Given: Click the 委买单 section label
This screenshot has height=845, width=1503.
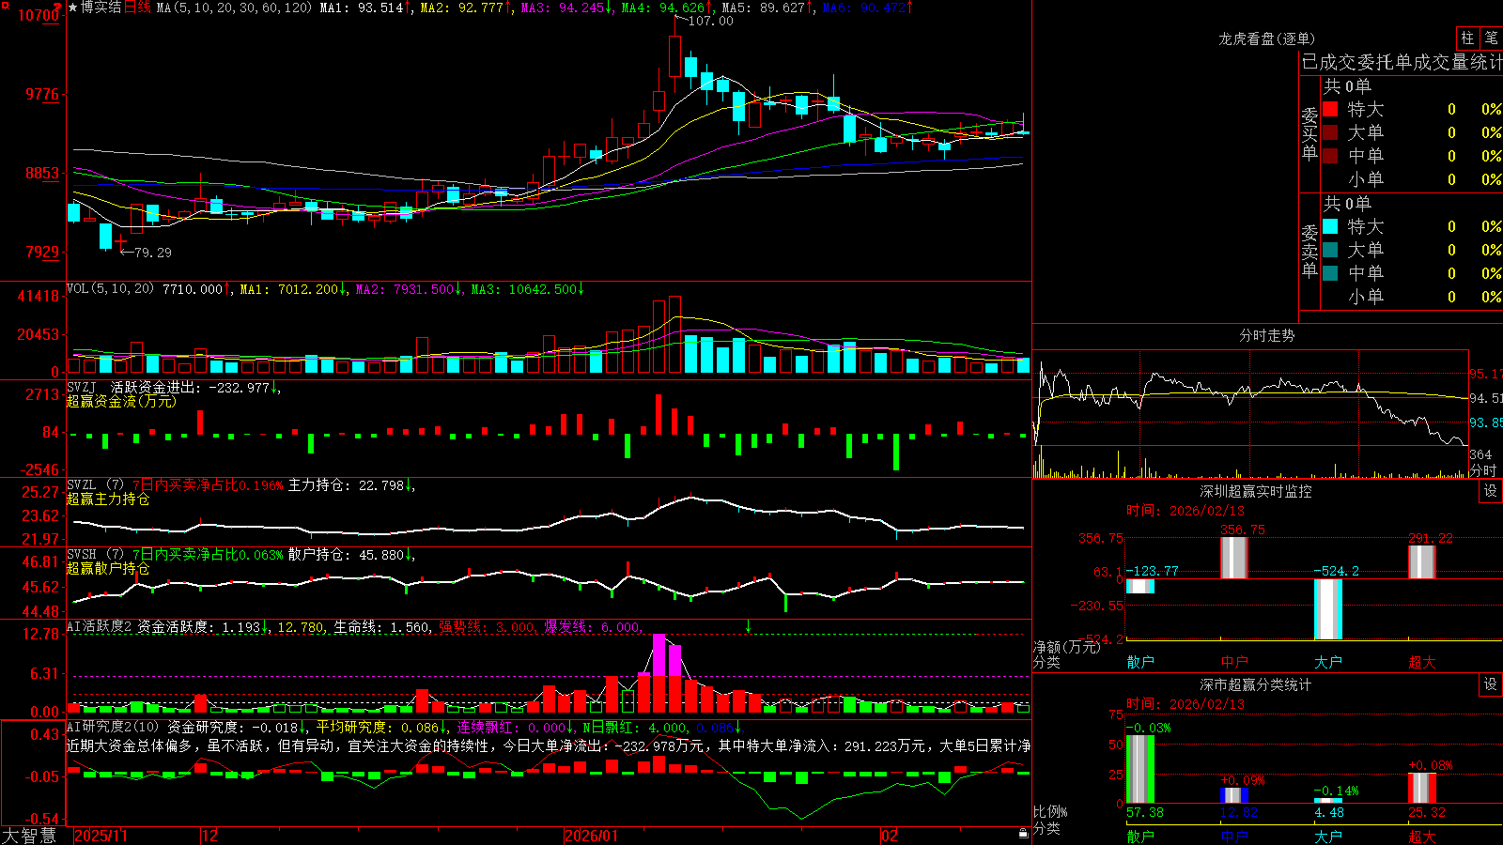Looking at the screenshot, I should pos(1309,133).
